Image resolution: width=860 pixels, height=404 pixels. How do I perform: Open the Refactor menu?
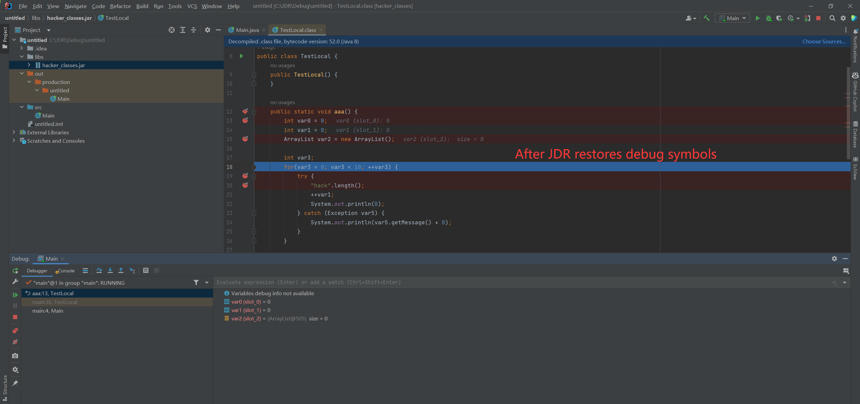120,6
